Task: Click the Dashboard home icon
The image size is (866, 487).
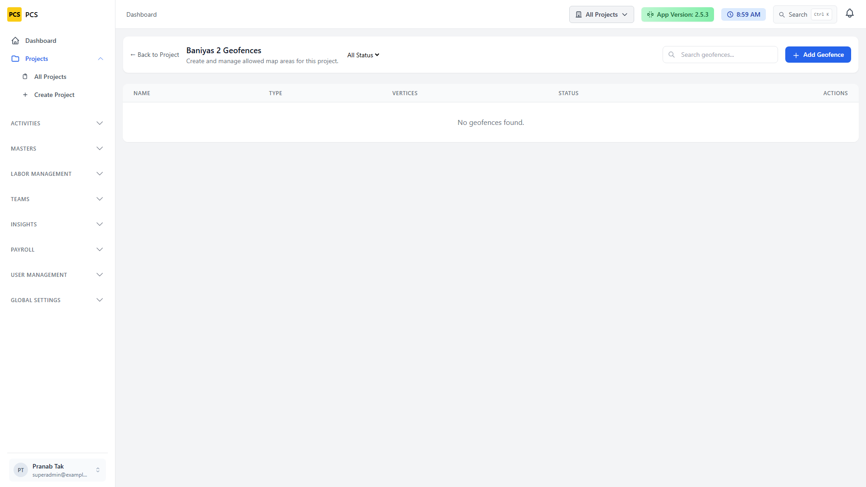Action: click(x=15, y=41)
